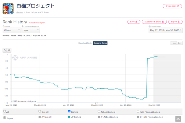Click the JP-Role Playing (Games) color swatch

point(138,117)
